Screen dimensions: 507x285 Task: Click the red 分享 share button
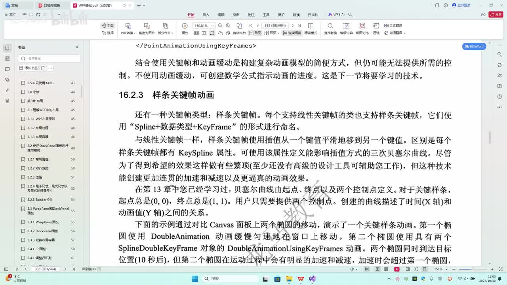point(496,15)
